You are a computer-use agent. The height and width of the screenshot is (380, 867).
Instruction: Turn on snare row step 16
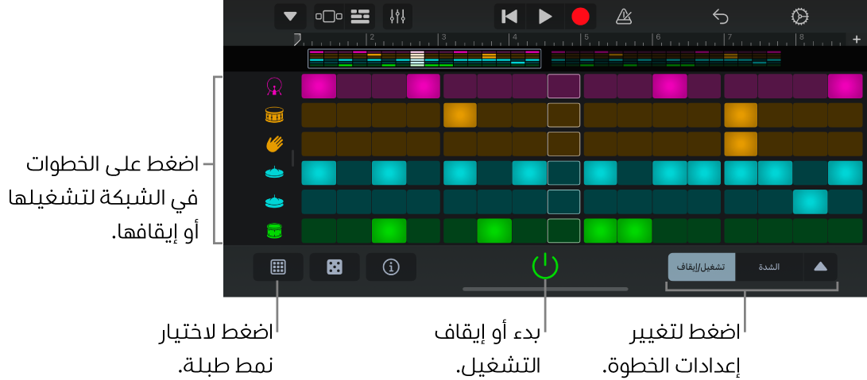[x=846, y=115]
